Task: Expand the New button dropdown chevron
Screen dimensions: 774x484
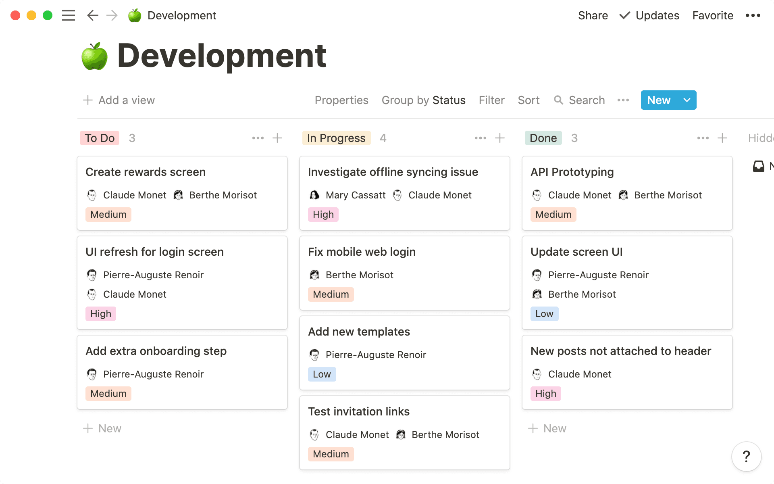Action: [x=686, y=100]
